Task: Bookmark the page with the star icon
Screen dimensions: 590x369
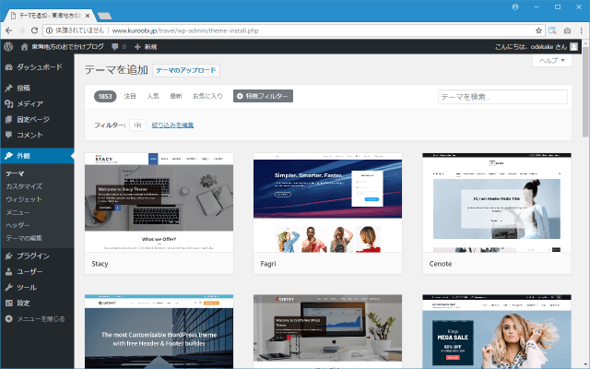Action: click(538, 30)
